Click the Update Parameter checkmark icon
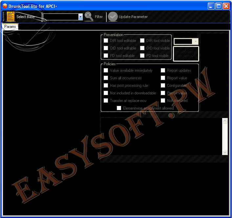 (x=113, y=17)
